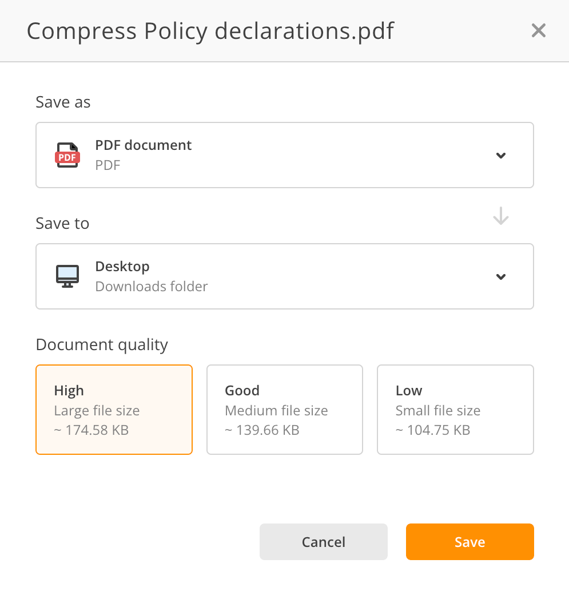Click the "~ 174.58 KB" size text

coord(91,430)
